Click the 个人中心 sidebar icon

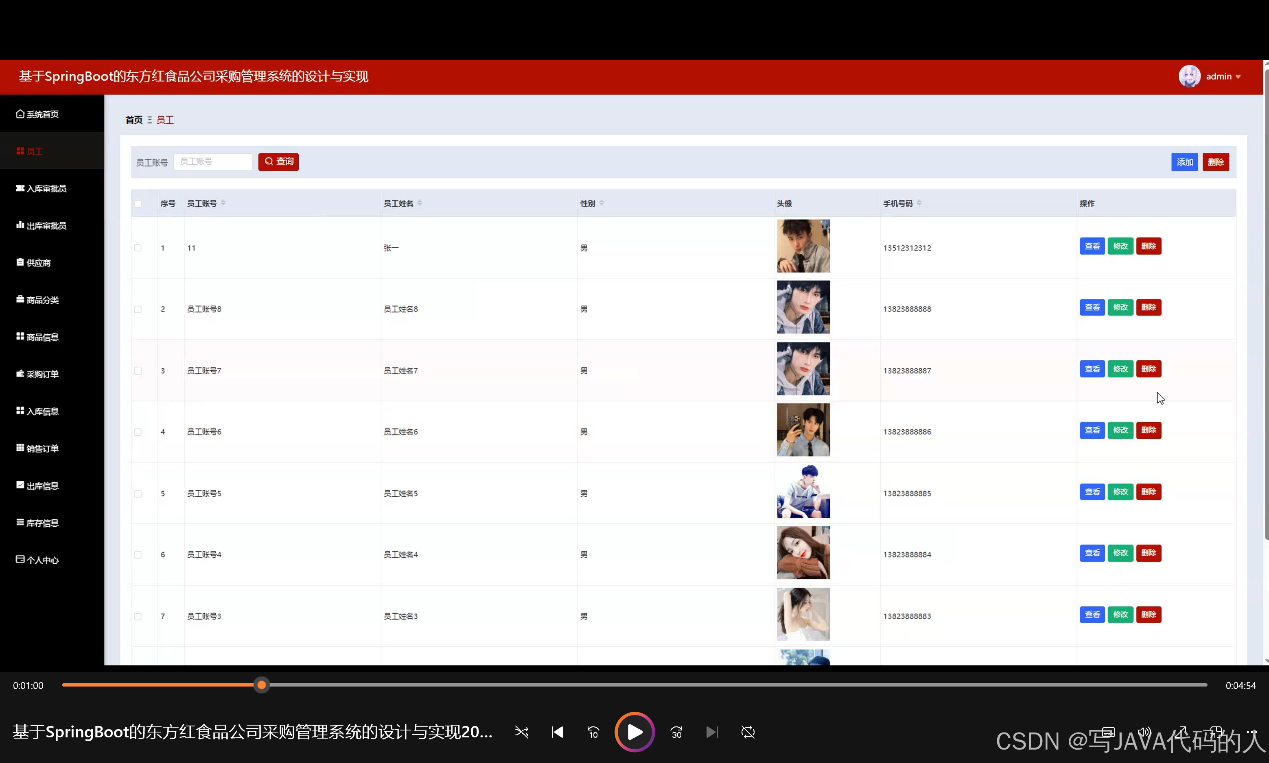(20, 559)
